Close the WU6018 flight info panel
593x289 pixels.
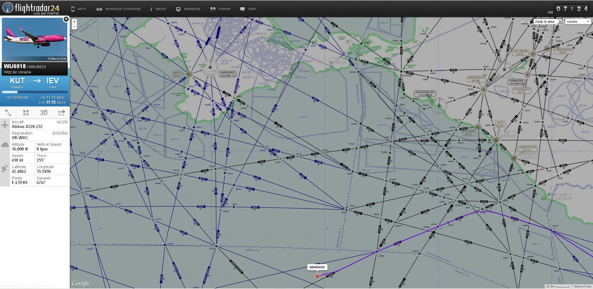[x=66, y=19]
